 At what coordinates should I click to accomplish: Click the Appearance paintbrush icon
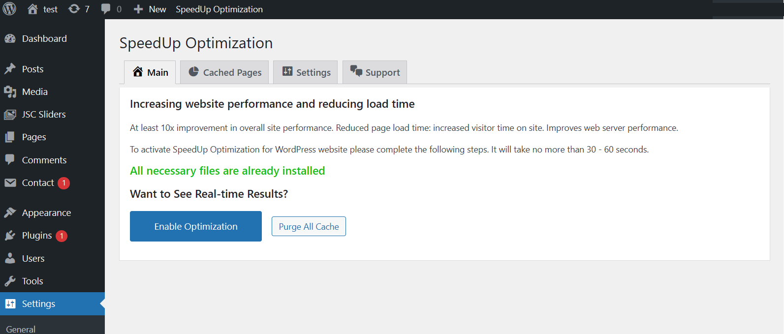pos(10,213)
